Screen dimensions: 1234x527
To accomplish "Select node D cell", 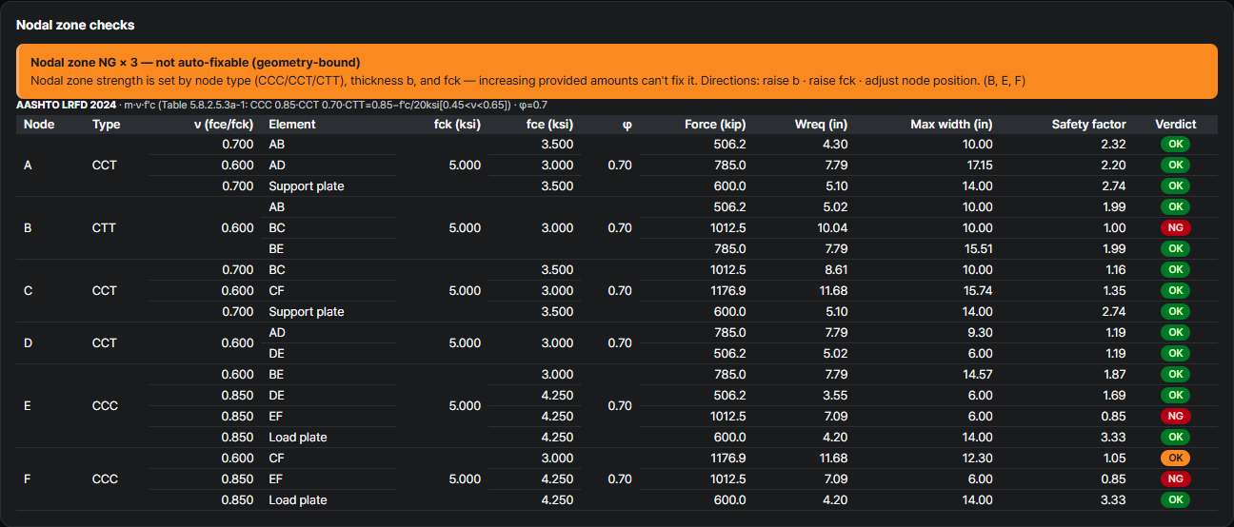I will 28,343.
